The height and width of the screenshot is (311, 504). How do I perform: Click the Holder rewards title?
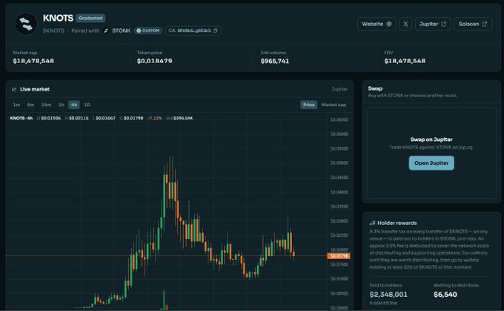(397, 223)
